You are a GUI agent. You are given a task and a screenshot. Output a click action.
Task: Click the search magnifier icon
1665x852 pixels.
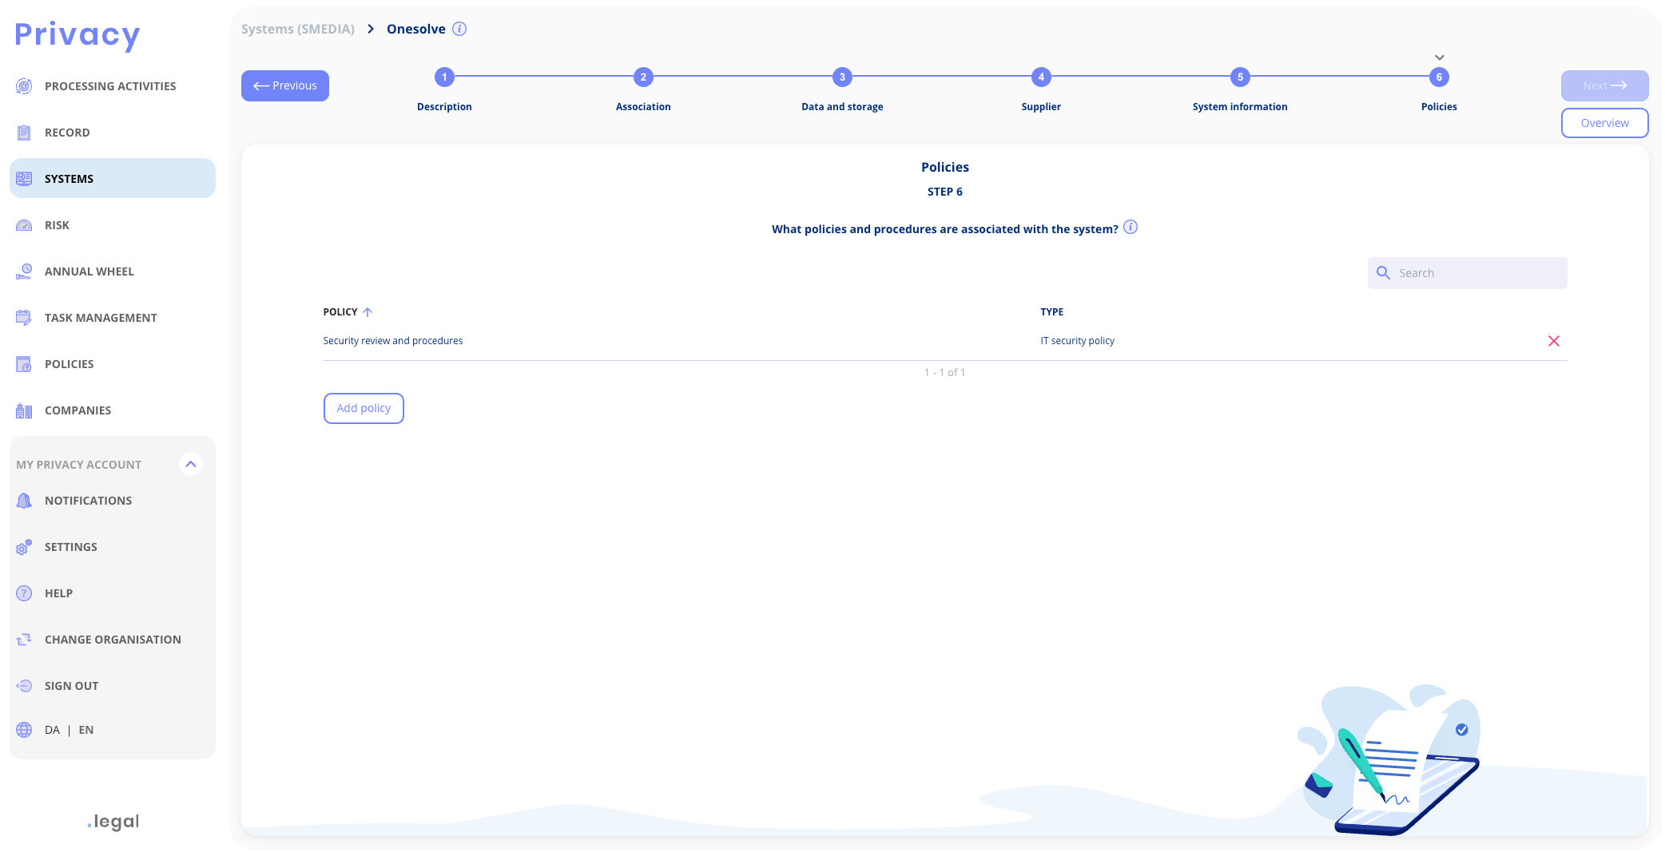pyautogui.click(x=1384, y=273)
